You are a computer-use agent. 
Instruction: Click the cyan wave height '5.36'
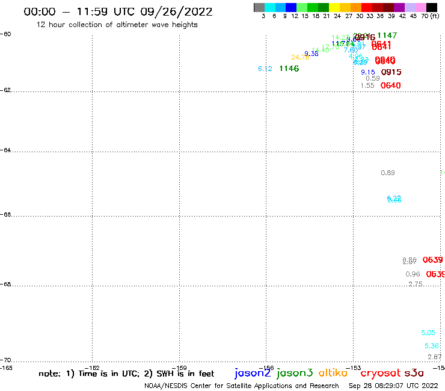432,346
